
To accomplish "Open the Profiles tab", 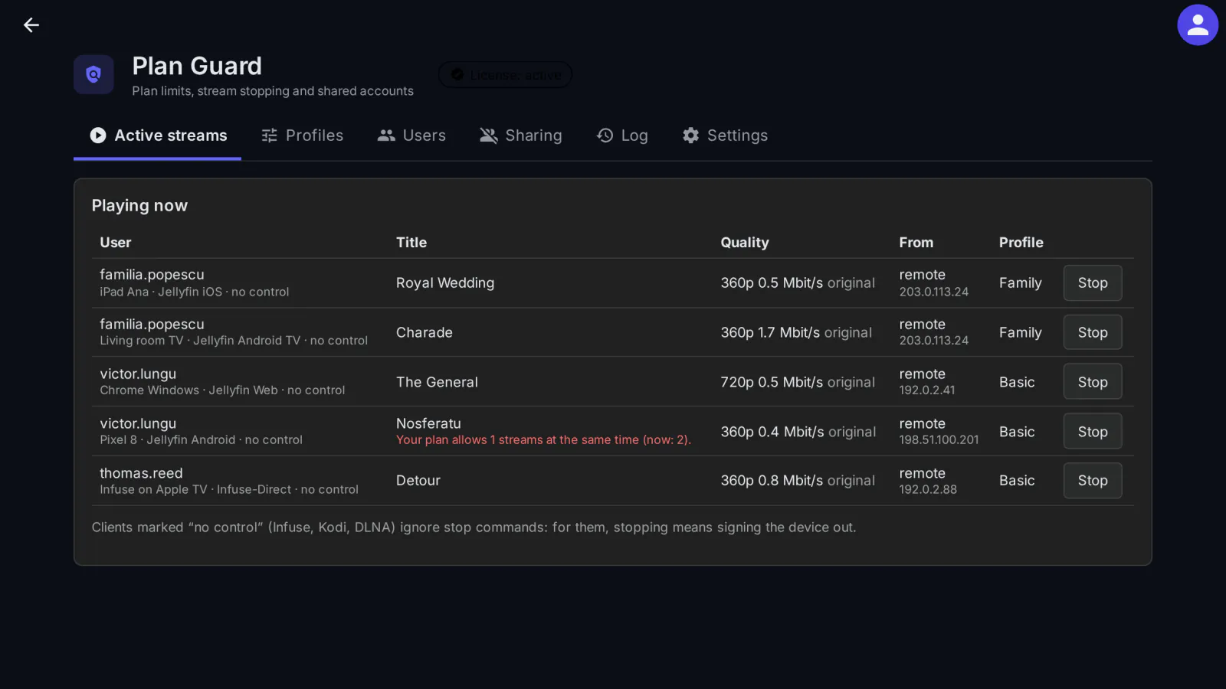I will pyautogui.click(x=303, y=136).
